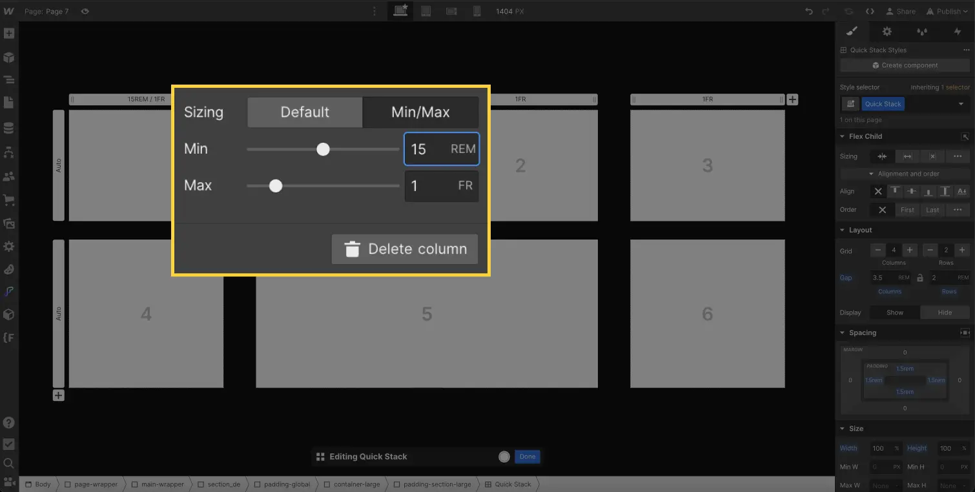The image size is (975, 492).
Task: Set element Order to First
Action: [907, 209]
